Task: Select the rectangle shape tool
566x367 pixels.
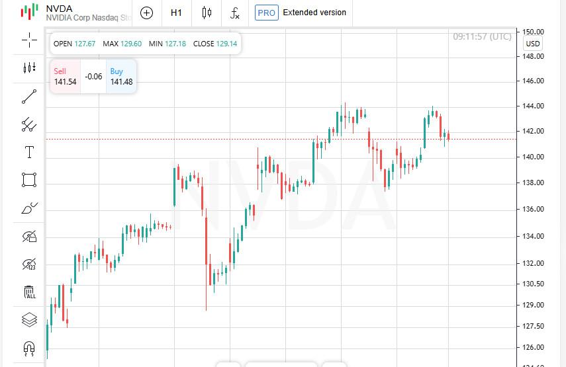Action: (29, 180)
